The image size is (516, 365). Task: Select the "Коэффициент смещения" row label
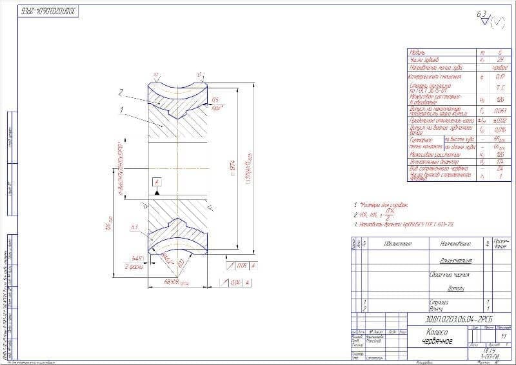click(434, 77)
